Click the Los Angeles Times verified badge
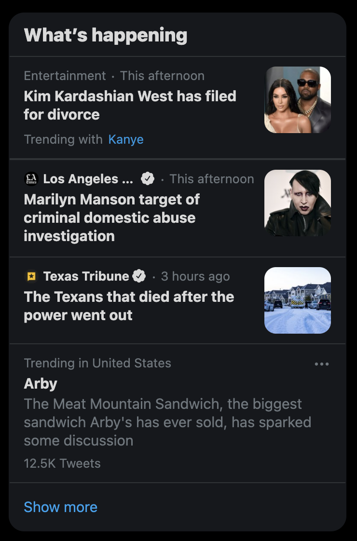 (x=148, y=179)
